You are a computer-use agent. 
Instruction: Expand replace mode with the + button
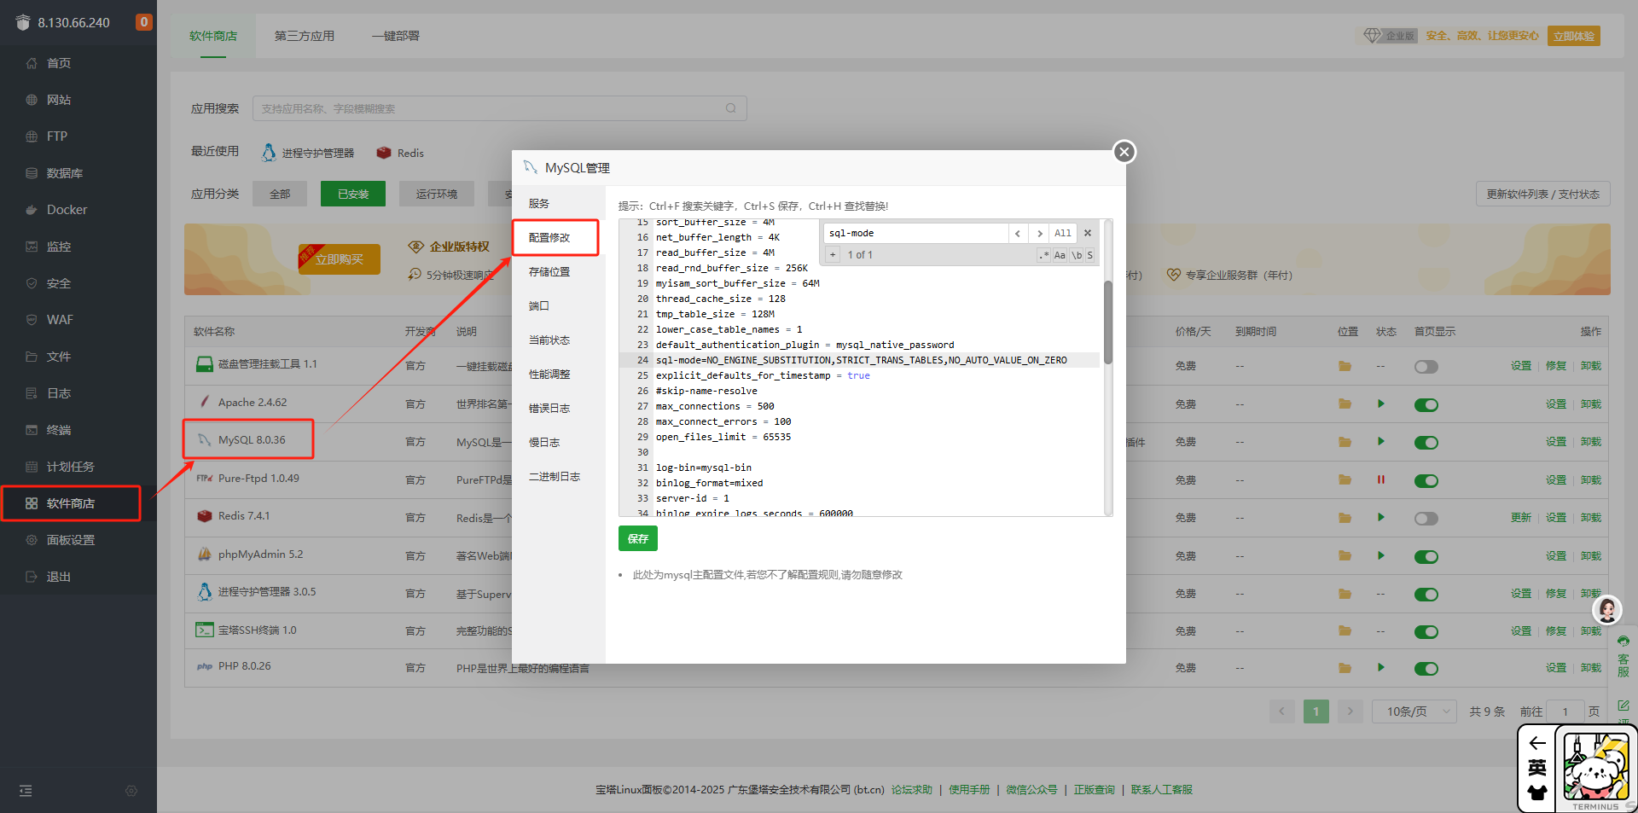833,255
